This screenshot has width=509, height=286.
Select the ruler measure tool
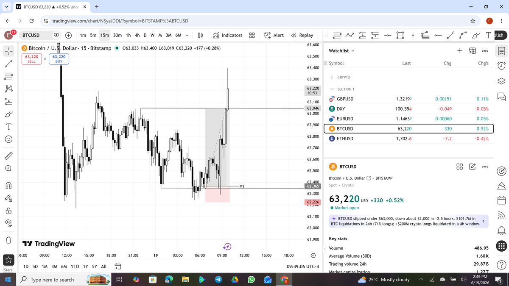[x=9, y=156]
